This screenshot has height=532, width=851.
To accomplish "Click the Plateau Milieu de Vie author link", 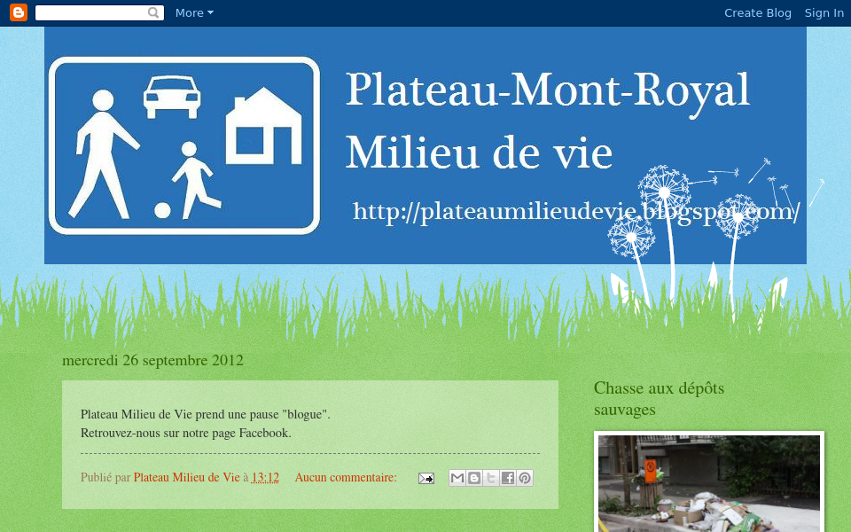I will click(186, 477).
